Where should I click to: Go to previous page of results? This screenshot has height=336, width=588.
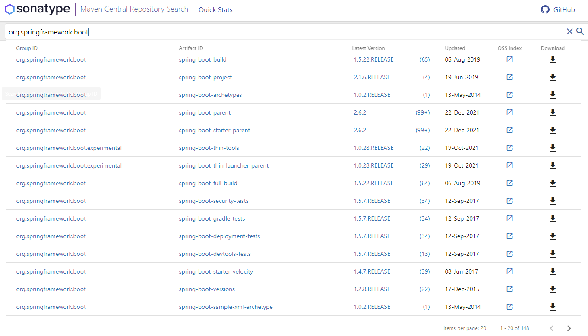pyautogui.click(x=552, y=328)
